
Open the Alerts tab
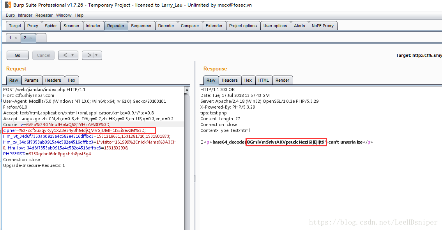[299, 26]
